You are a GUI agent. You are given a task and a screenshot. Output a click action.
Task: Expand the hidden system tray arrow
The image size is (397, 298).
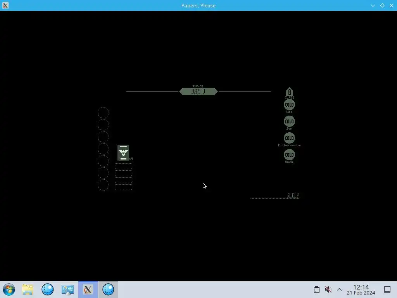(x=339, y=289)
